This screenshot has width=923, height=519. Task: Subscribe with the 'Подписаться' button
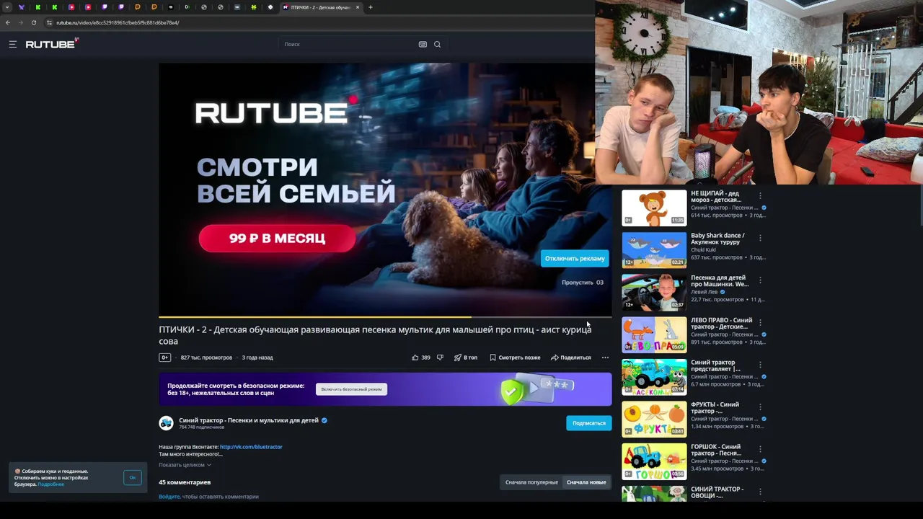pos(589,423)
